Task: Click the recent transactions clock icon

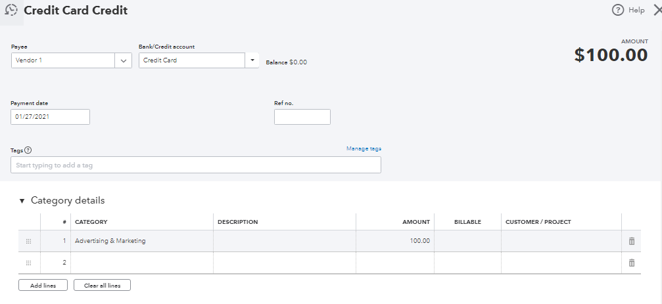Action: 11,11
